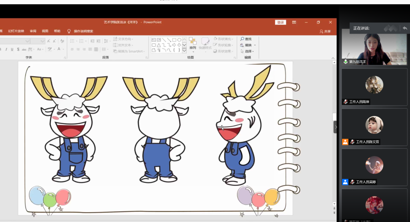Image resolution: width=410 pixels, height=222 pixels.
Task: Open the 字体 font dialog launcher
Action: (x=65, y=57)
